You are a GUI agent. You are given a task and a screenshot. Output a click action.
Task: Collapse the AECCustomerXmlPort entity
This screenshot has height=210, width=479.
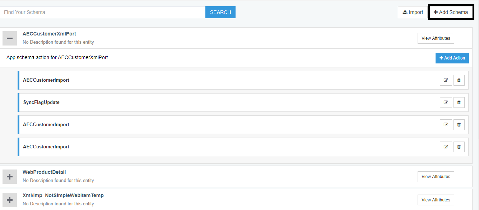click(x=10, y=38)
